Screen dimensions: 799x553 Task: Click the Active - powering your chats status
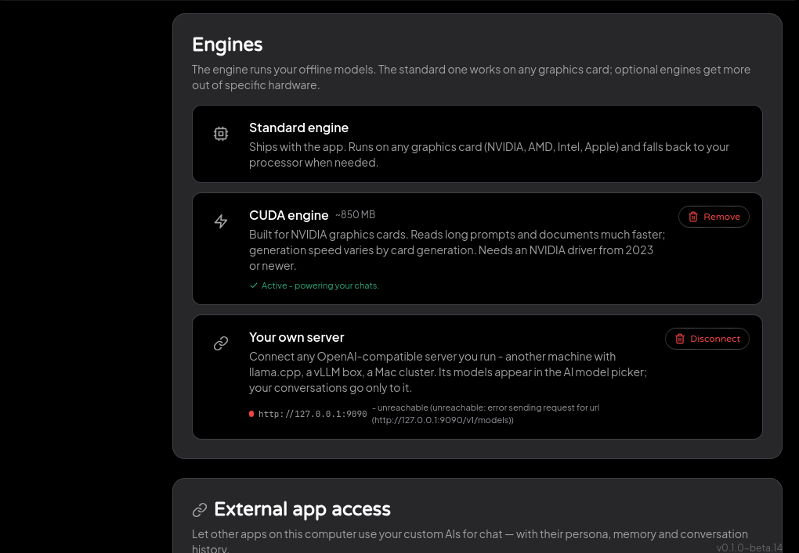point(320,285)
